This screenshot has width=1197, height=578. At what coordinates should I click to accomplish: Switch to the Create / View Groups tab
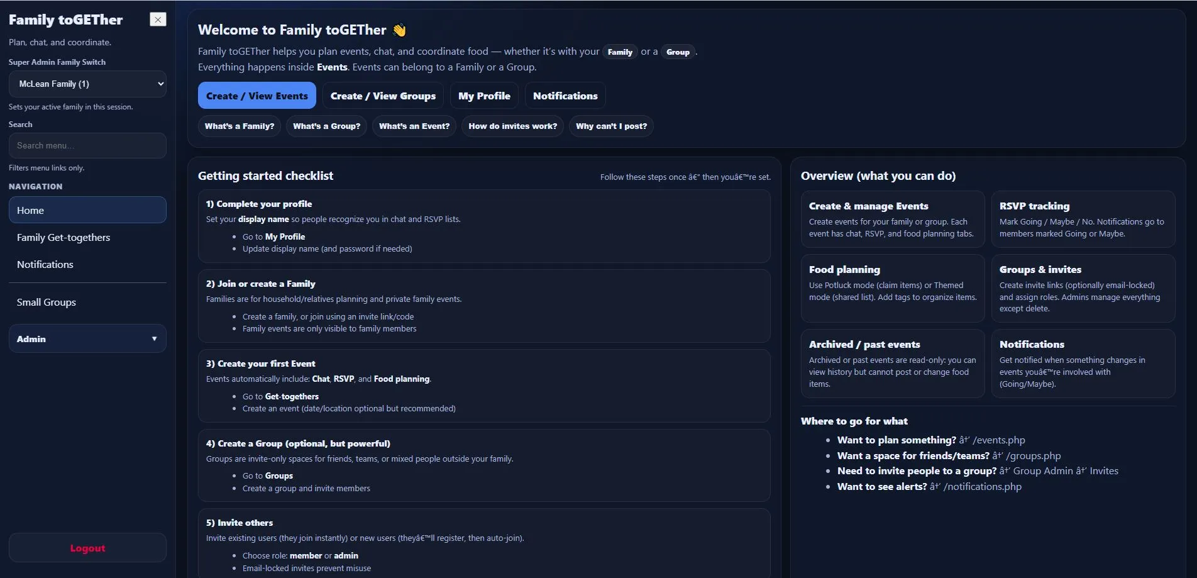[x=382, y=96]
